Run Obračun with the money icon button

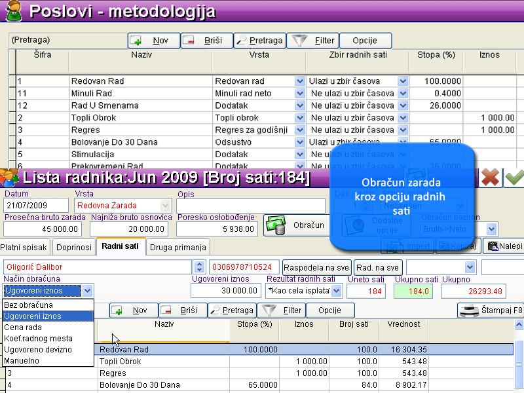pos(297,225)
